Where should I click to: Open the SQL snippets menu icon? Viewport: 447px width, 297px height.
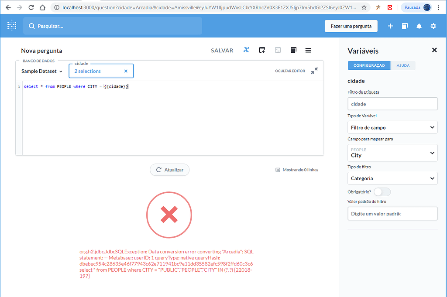click(308, 50)
